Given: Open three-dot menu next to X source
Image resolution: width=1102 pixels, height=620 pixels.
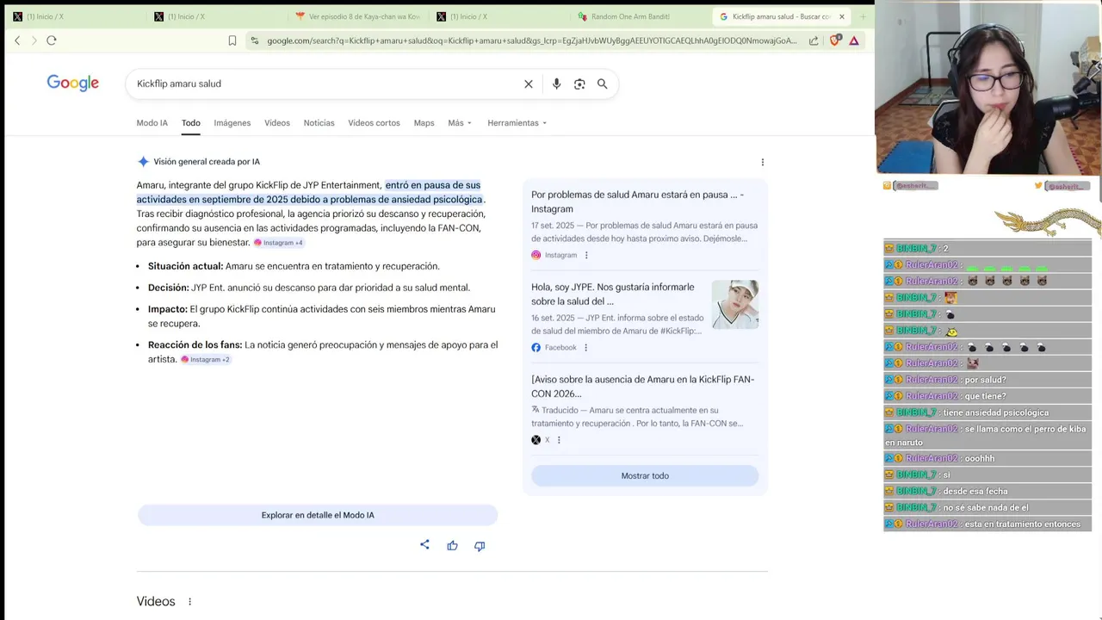Looking at the screenshot, I should point(559,440).
